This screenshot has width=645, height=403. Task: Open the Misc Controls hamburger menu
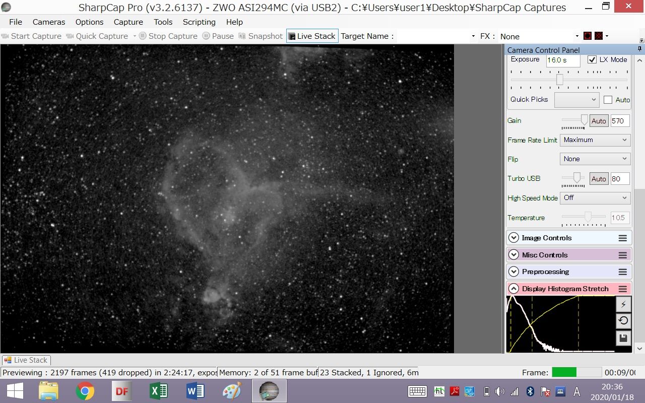(x=623, y=255)
